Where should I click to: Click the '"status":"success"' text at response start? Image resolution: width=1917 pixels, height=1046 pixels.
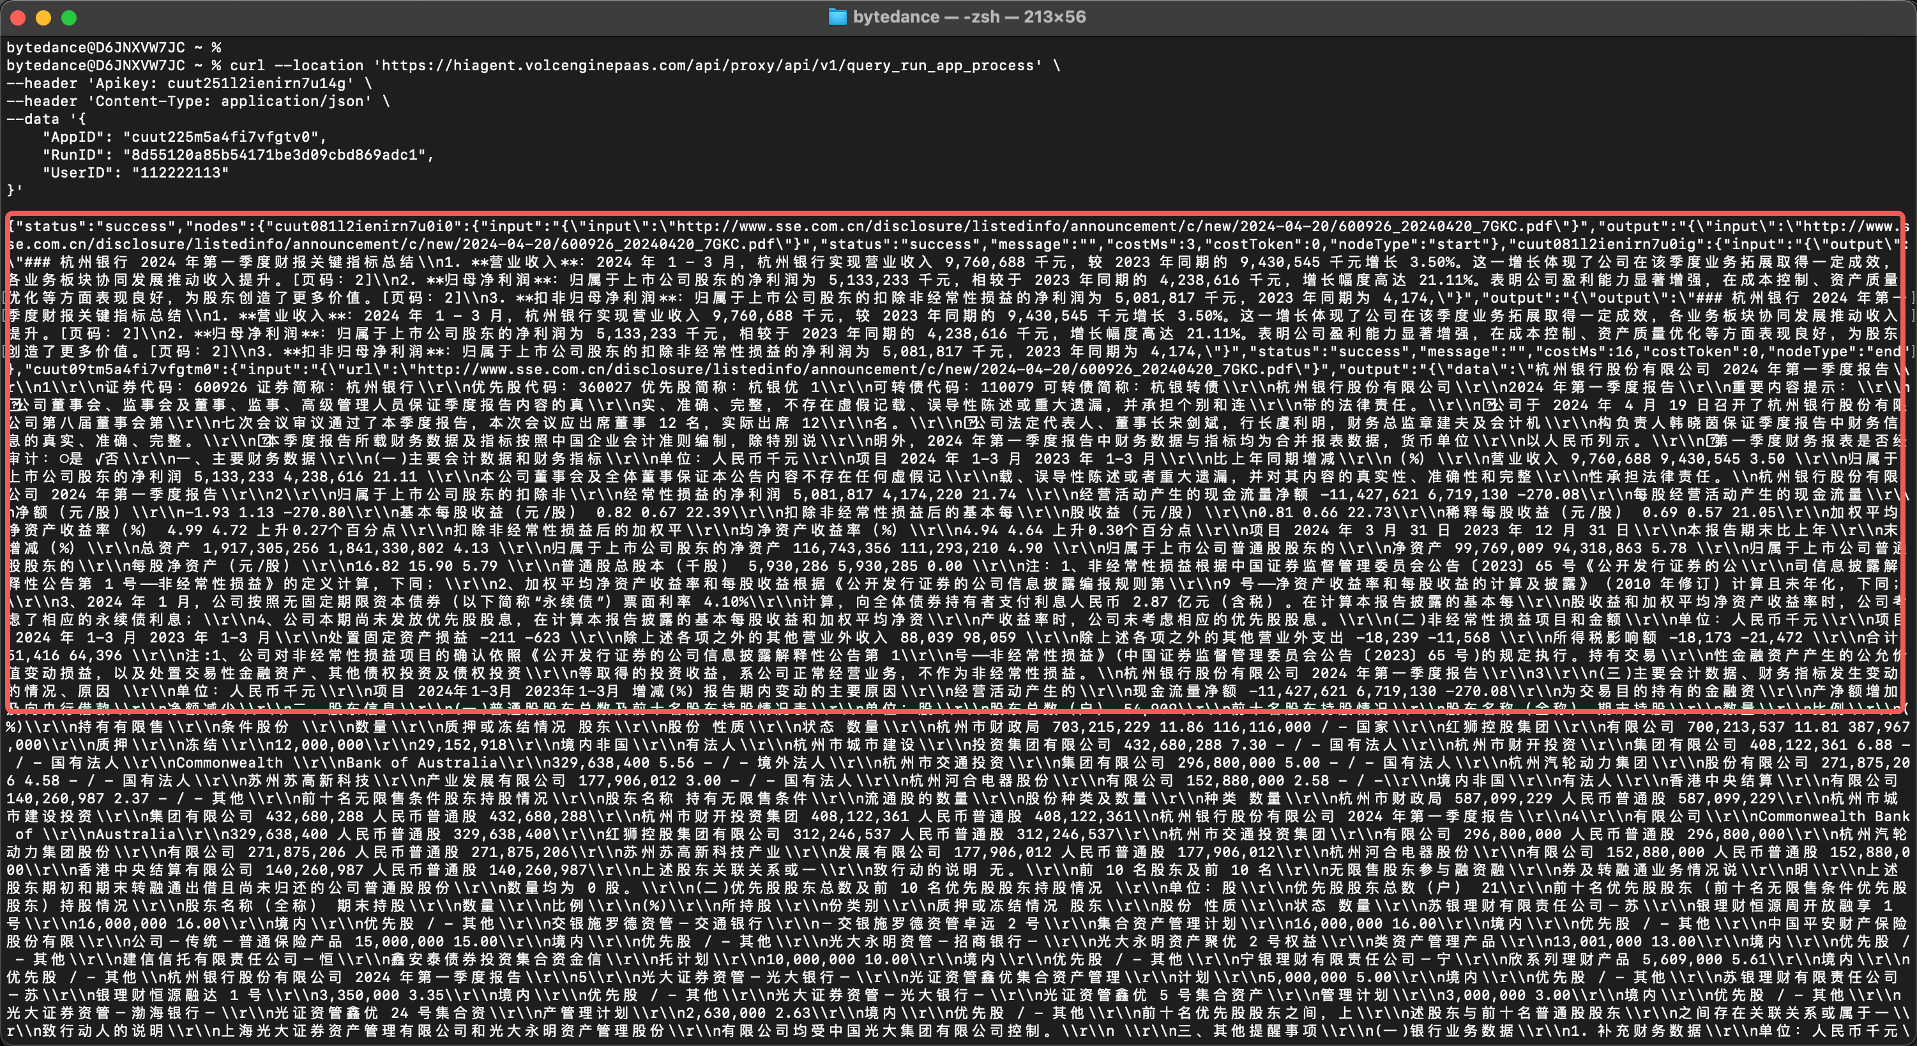95,226
